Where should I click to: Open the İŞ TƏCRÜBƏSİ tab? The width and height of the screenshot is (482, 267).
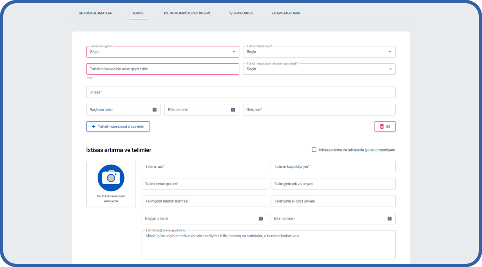click(x=241, y=13)
